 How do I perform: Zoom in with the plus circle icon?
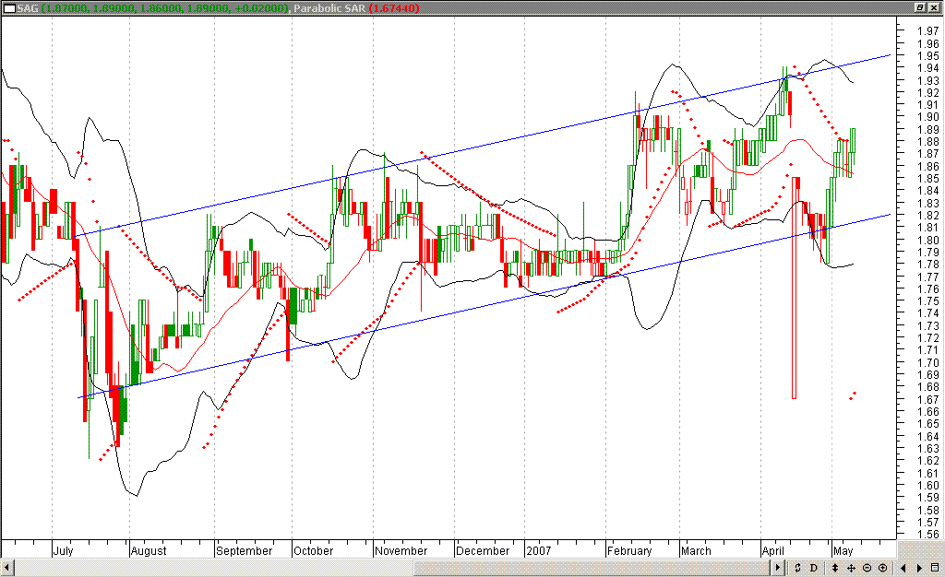[x=883, y=568]
